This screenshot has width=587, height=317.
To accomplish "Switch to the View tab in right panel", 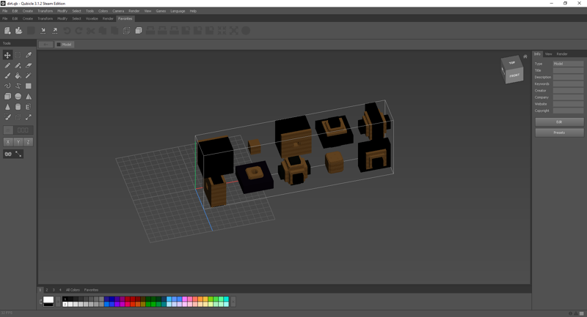I will (548, 53).
